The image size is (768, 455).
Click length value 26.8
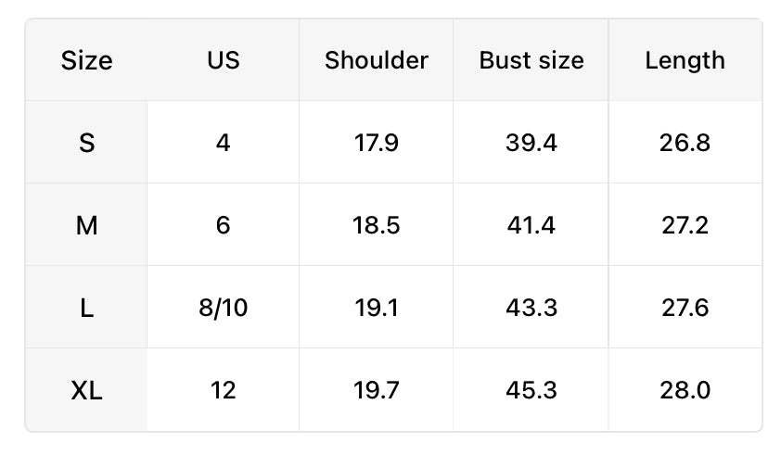pos(685,143)
